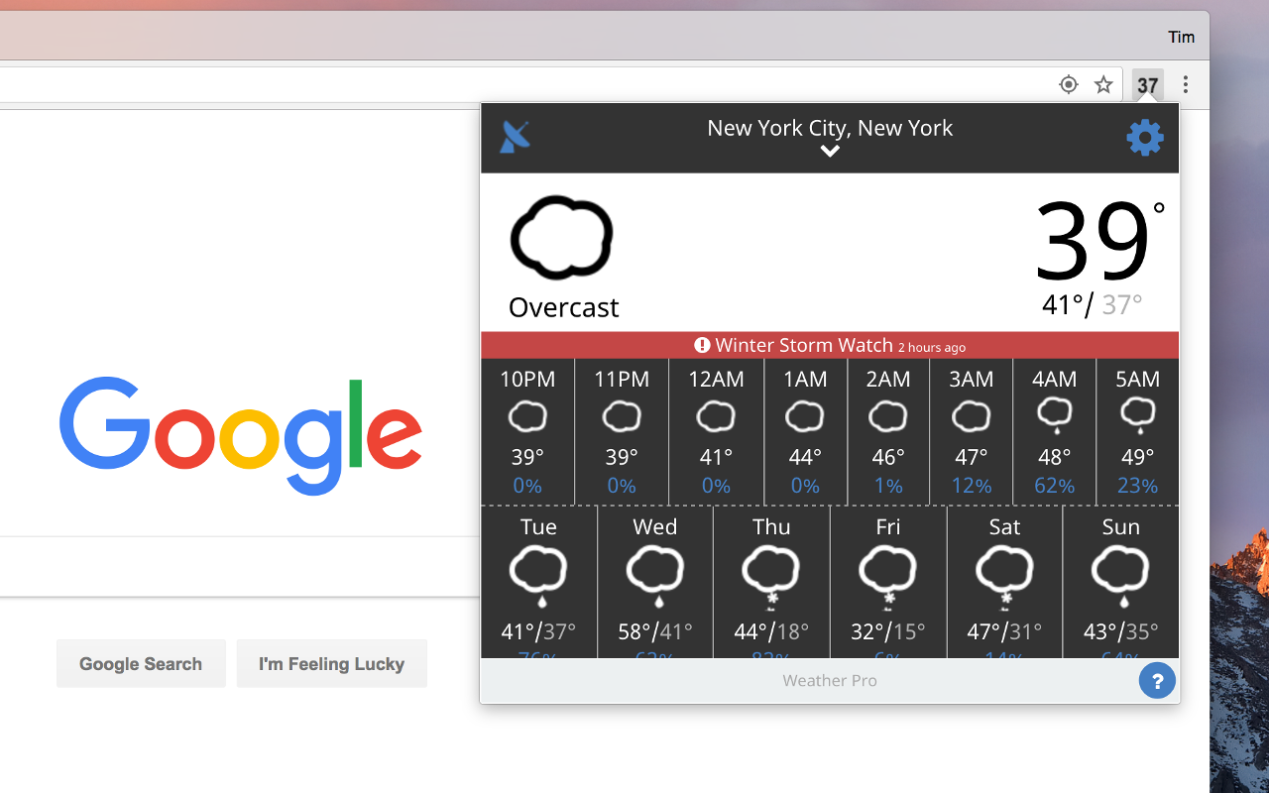This screenshot has width=1269, height=793.
Task: Select the 12AM hourly forecast cell
Action: pos(716,431)
